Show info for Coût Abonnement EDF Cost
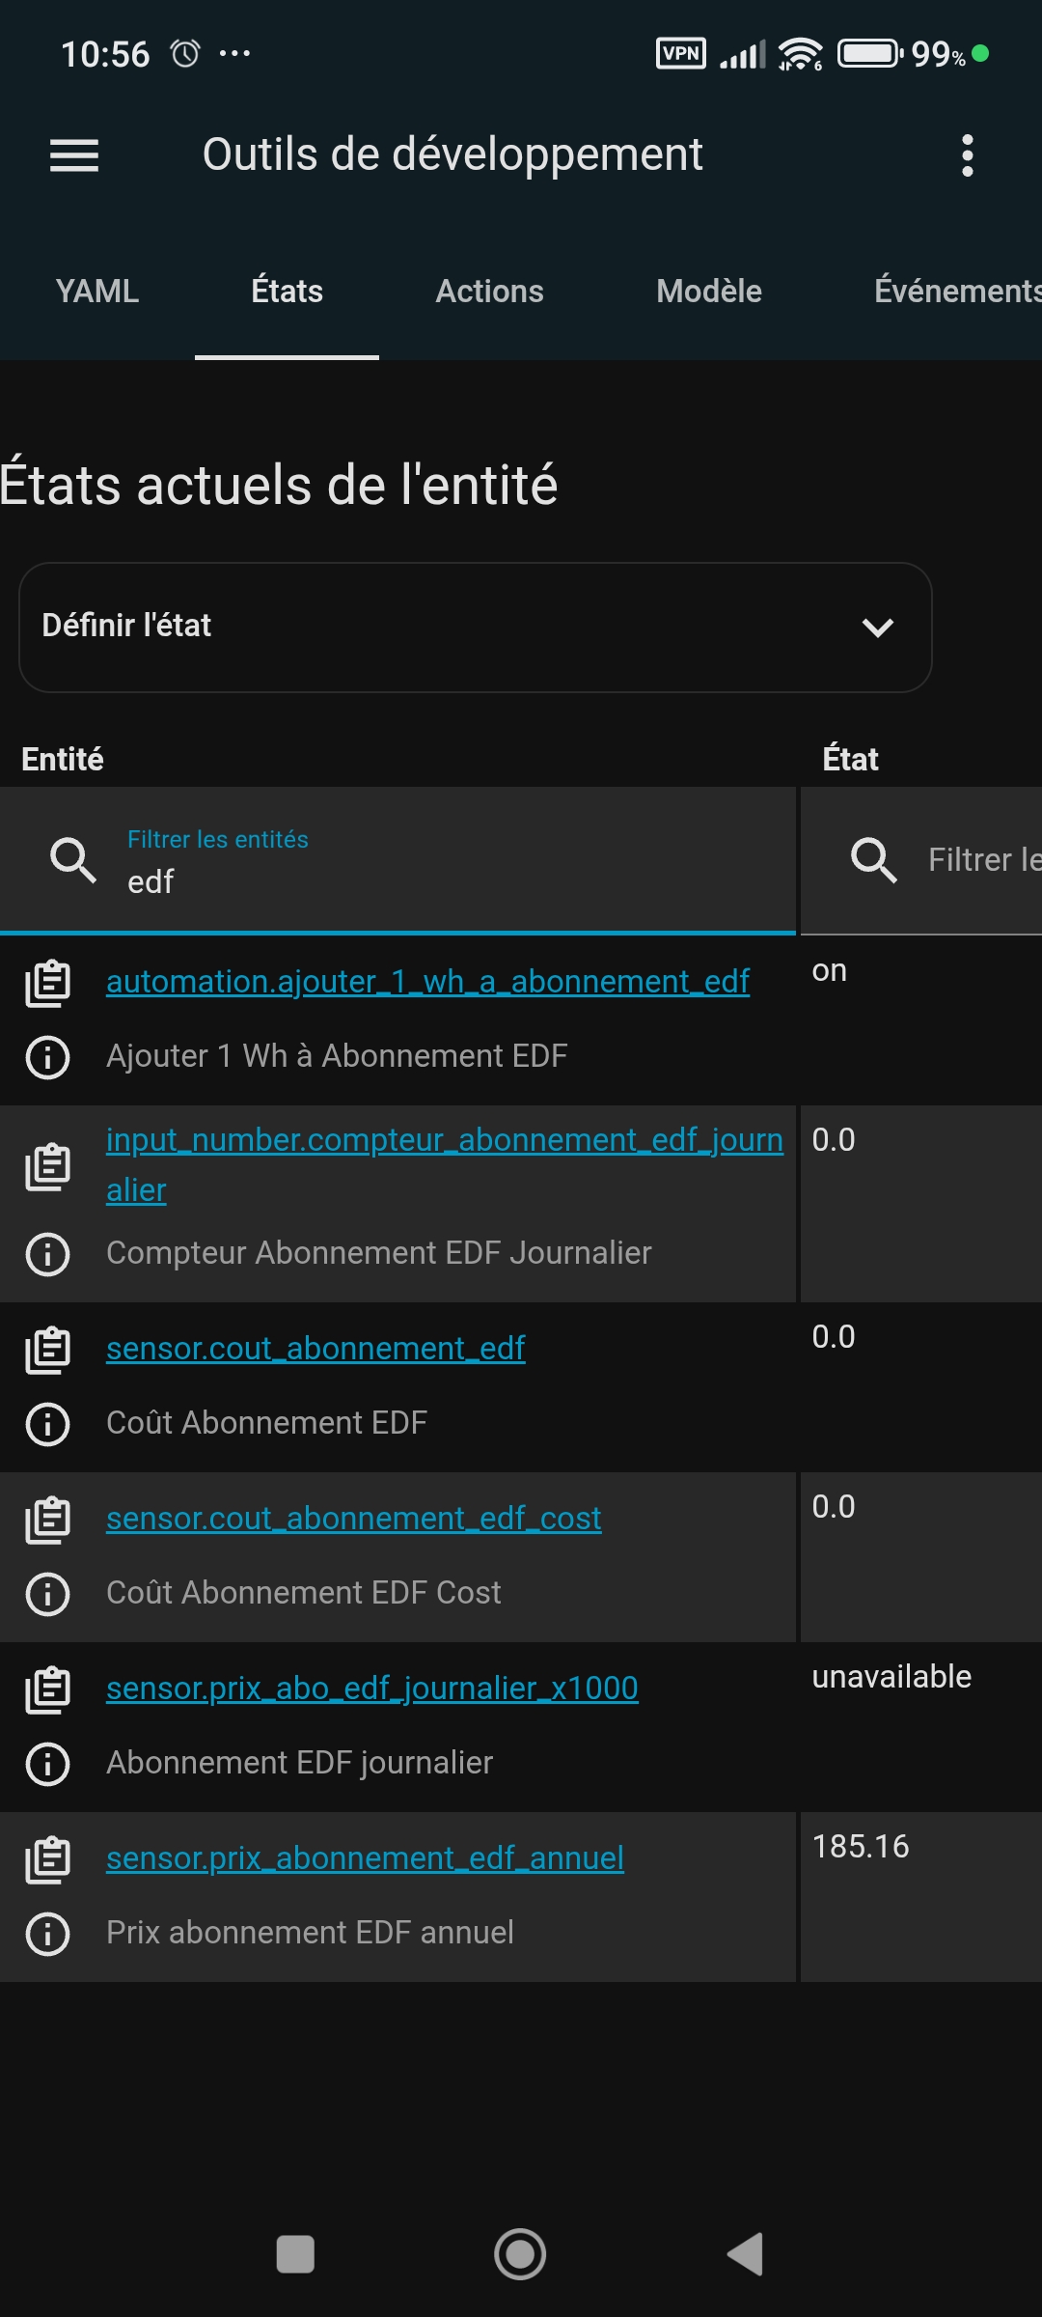The width and height of the screenshot is (1042, 2317). coord(47,1594)
